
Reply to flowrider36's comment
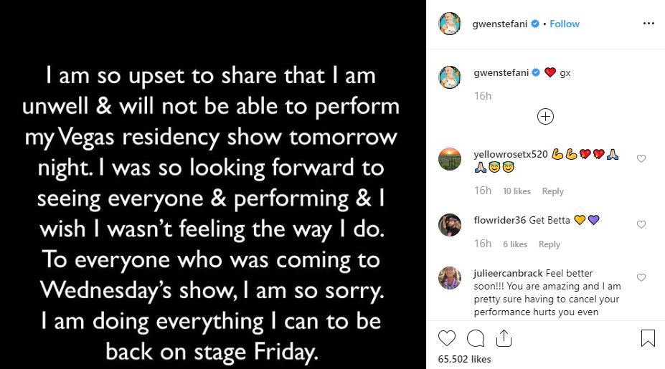(x=549, y=244)
